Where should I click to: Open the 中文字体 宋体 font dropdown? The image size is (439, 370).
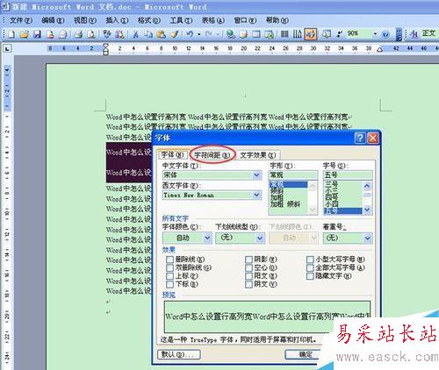pos(256,175)
